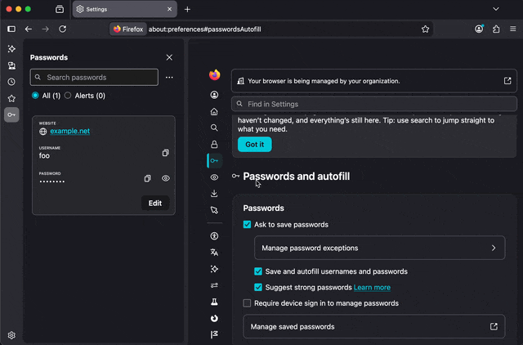Bookmark this page with the star

click(425, 29)
